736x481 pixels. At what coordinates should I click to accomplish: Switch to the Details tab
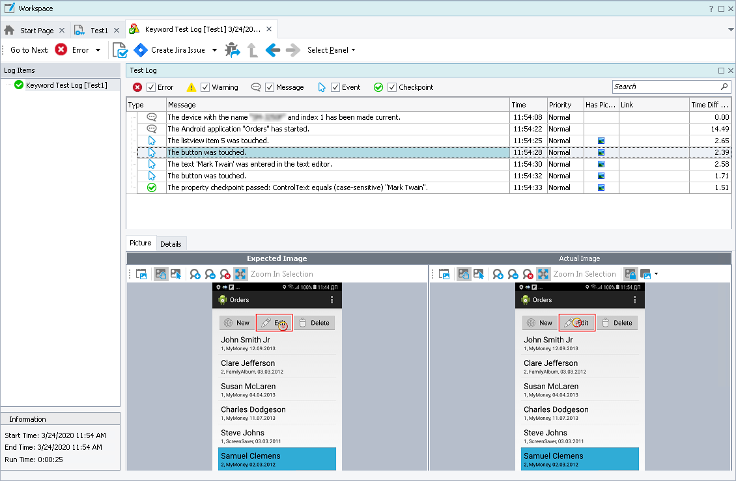point(171,244)
